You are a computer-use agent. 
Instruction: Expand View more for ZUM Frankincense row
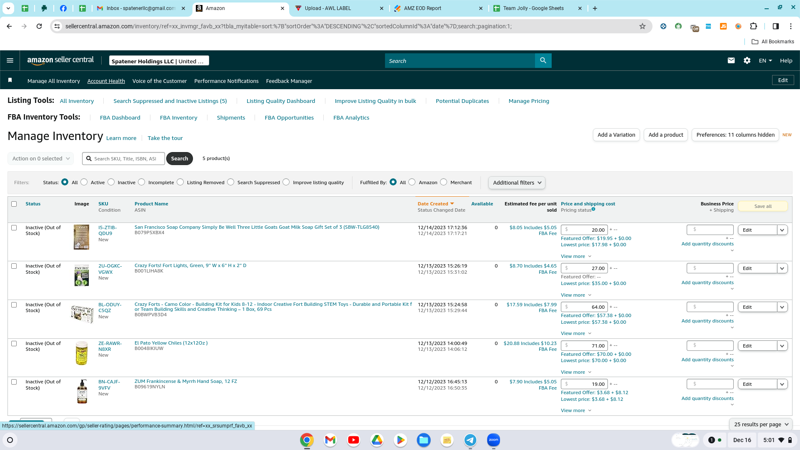(x=576, y=410)
